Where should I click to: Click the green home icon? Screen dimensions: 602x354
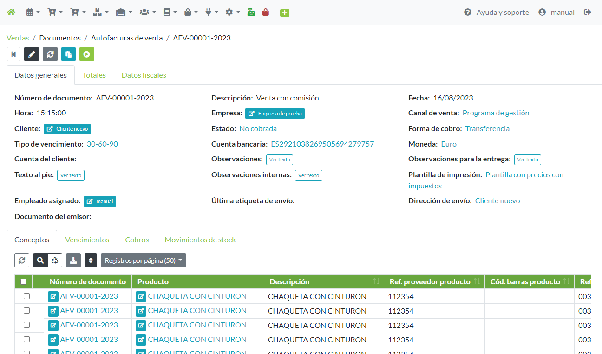(x=11, y=13)
